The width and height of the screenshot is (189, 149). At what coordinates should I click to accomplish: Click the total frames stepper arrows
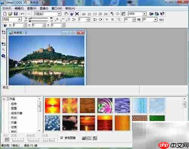134,20
